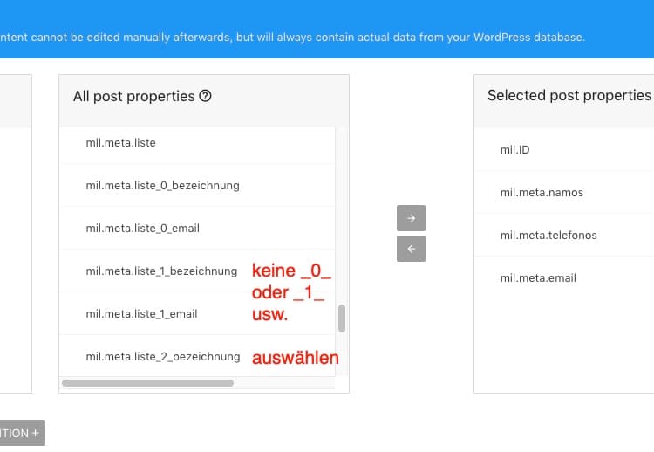Select mil.ID in the selected properties
Image resolution: width=654 pixels, height=452 pixels.
click(515, 149)
